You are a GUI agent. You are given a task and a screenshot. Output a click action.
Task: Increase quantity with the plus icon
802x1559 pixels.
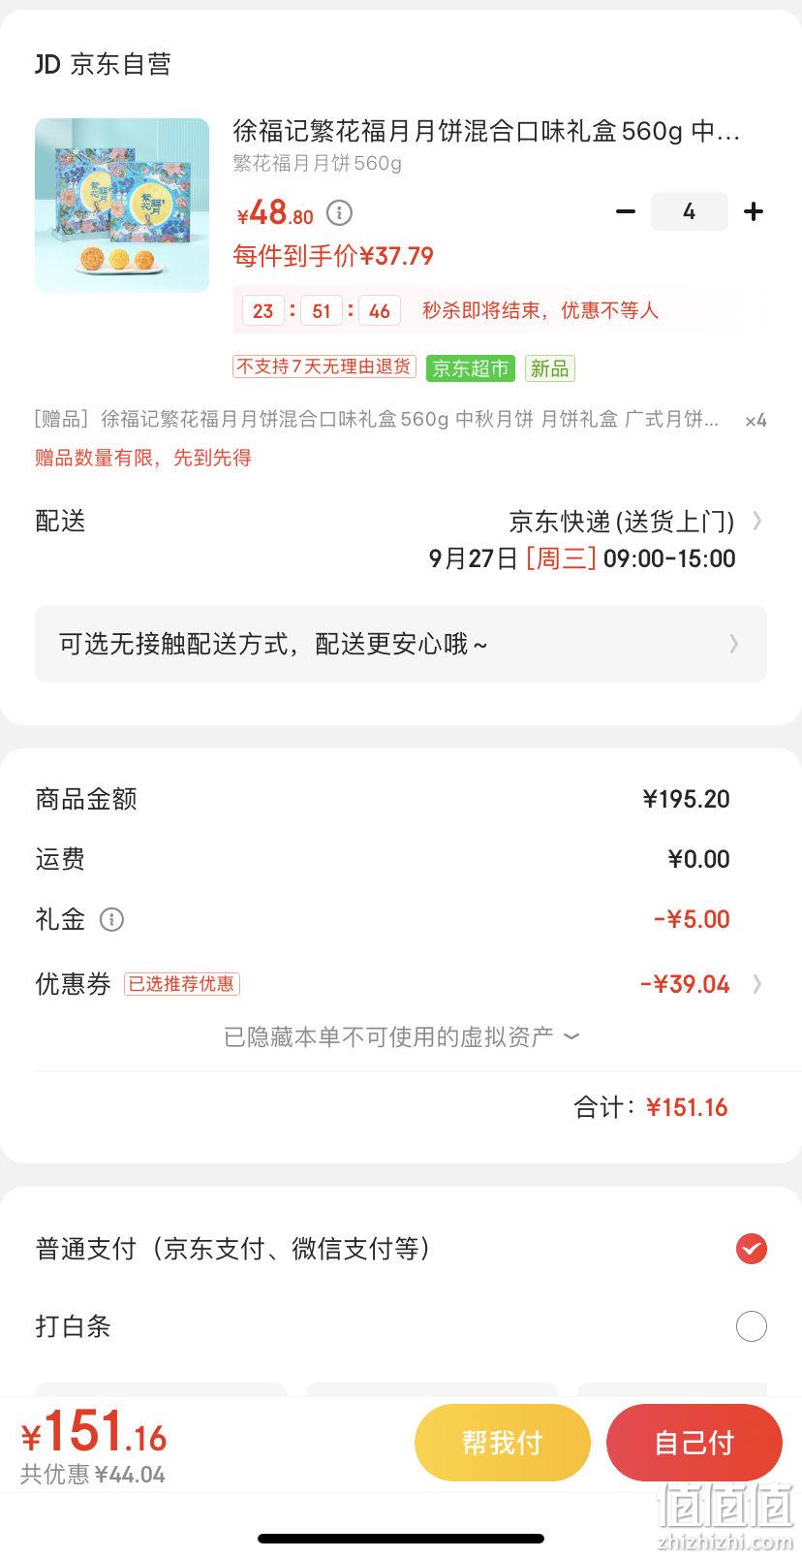754,211
